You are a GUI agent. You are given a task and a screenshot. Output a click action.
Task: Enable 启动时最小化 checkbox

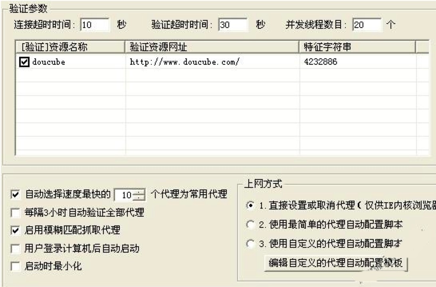pos(15,266)
